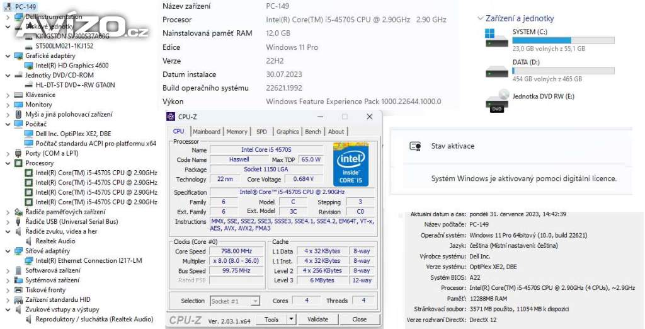
Task: Click the Jednotka DVD RW (E:) drive icon
Action: coord(496,101)
